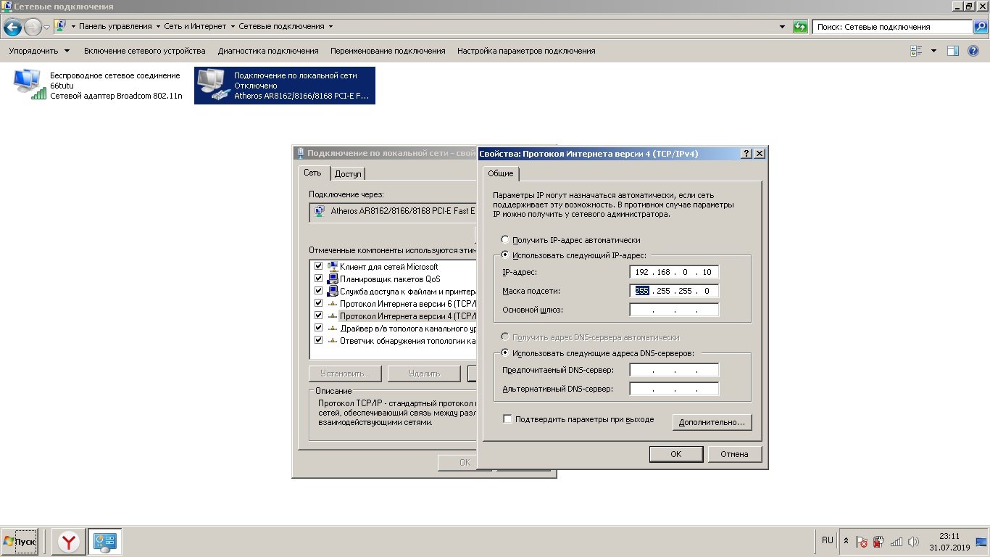Click the help question button in dialog title
990x557 pixels.
click(746, 154)
